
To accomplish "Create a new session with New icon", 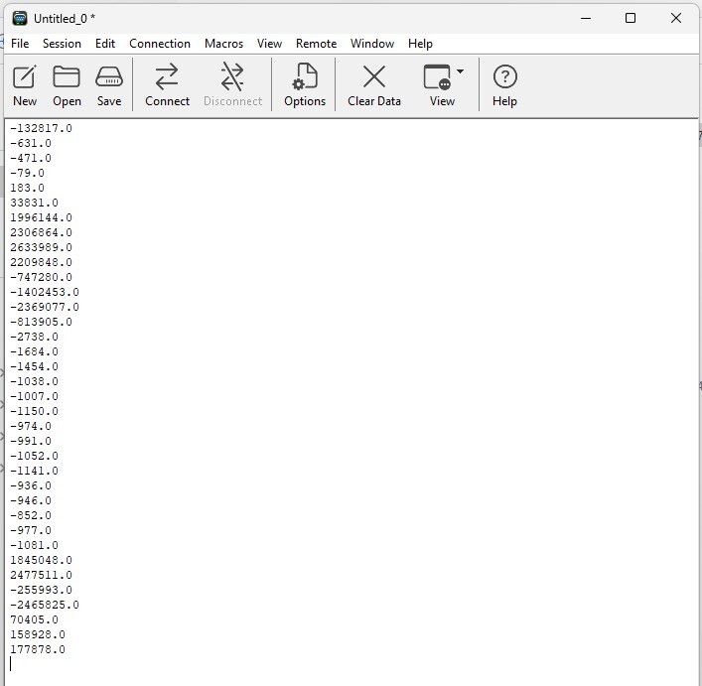I will (25, 85).
